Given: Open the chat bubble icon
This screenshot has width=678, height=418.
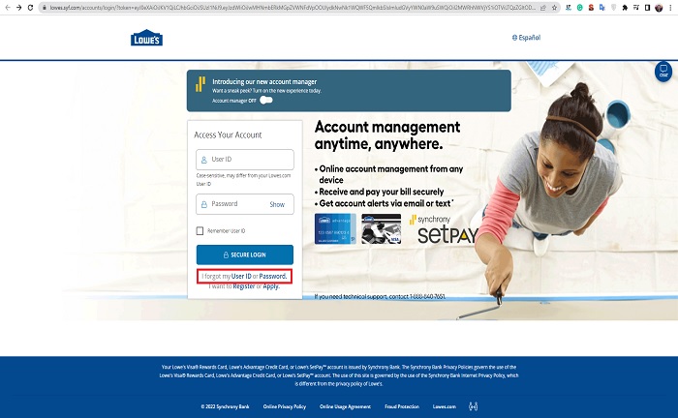Looking at the screenshot, I should [x=663, y=72].
